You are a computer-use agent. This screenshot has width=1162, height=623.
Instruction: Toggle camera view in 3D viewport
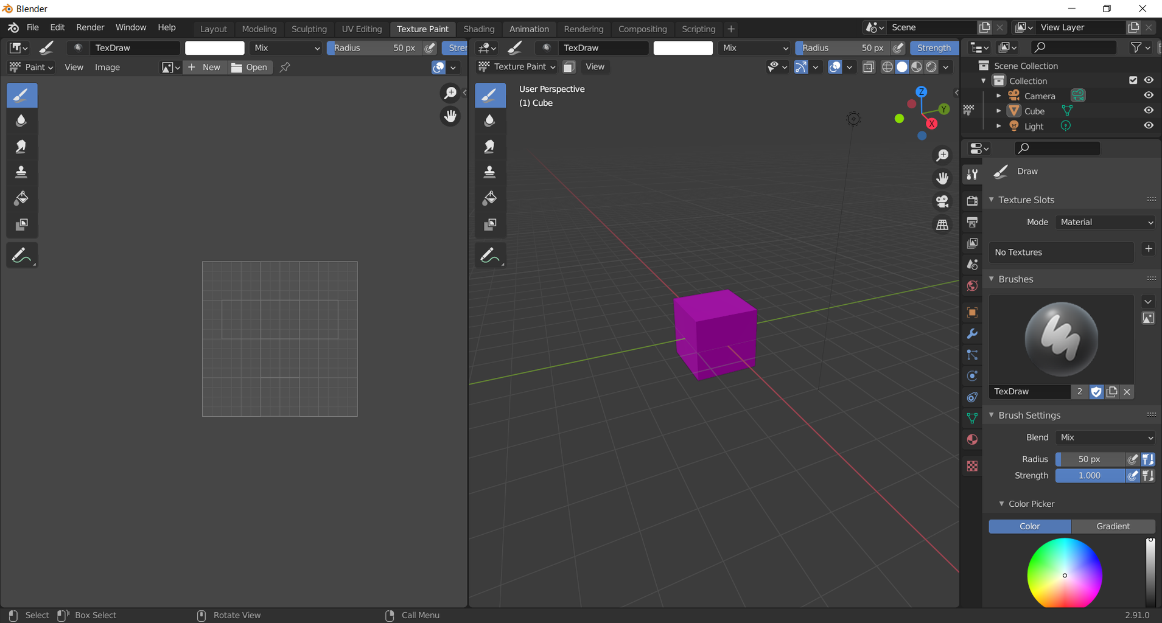pos(942,201)
